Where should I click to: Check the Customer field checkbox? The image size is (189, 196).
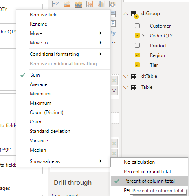[137, 26]
